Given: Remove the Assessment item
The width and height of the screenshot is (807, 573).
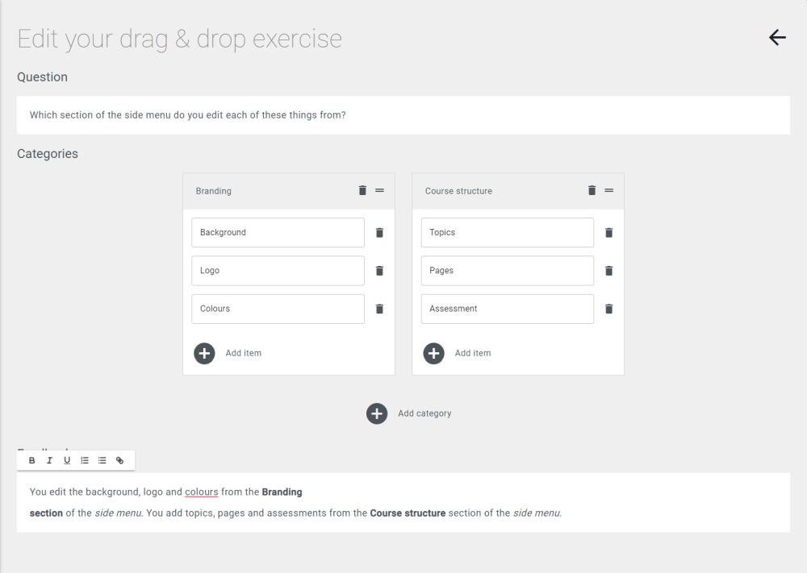Looking at the screenshot, I should (x=608, y=309).
